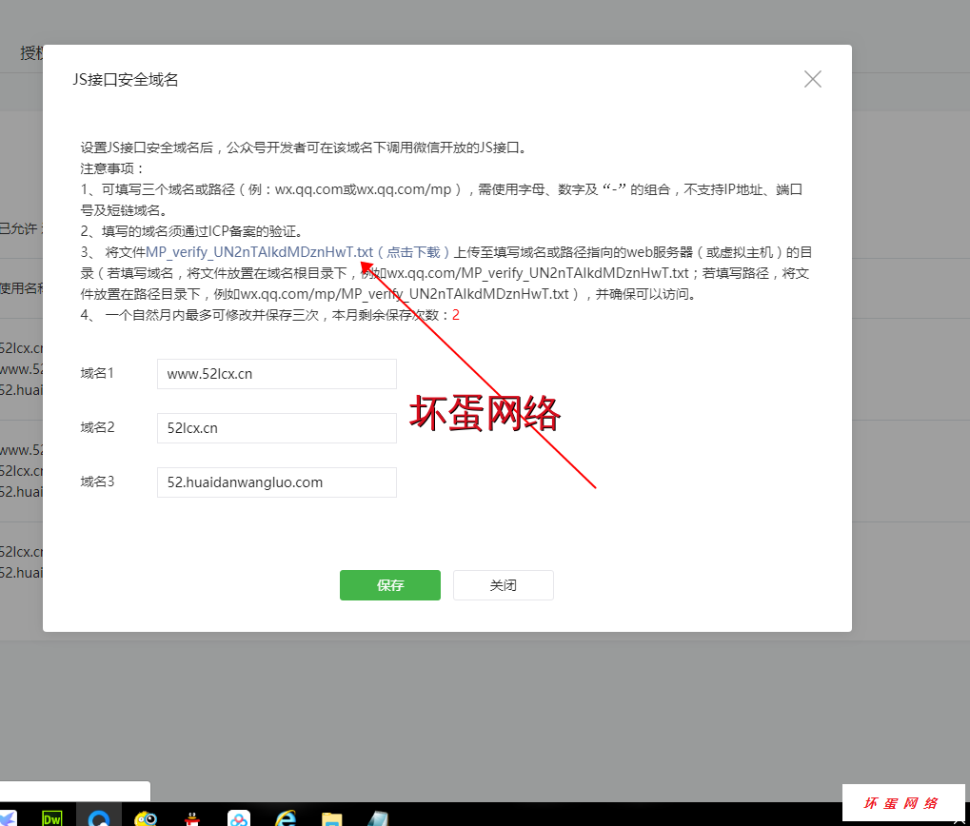The width and height of the screenshot is (970, 826).
Task: Close the JS接口安全域名 dialog with the X
Action: [812, 79]
